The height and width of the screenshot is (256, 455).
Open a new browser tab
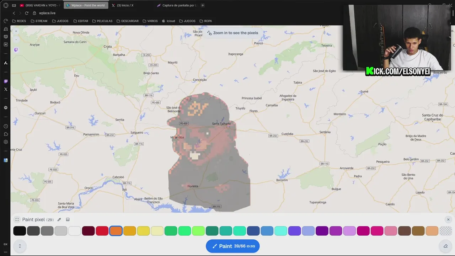coord(203,5)
